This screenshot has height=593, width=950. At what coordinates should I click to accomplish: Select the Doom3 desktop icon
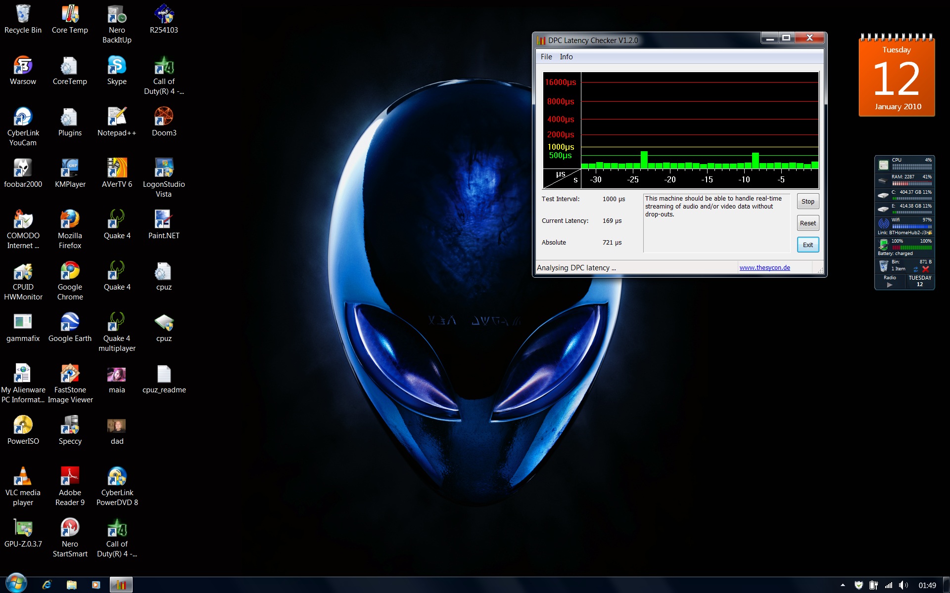pos(164,123)
